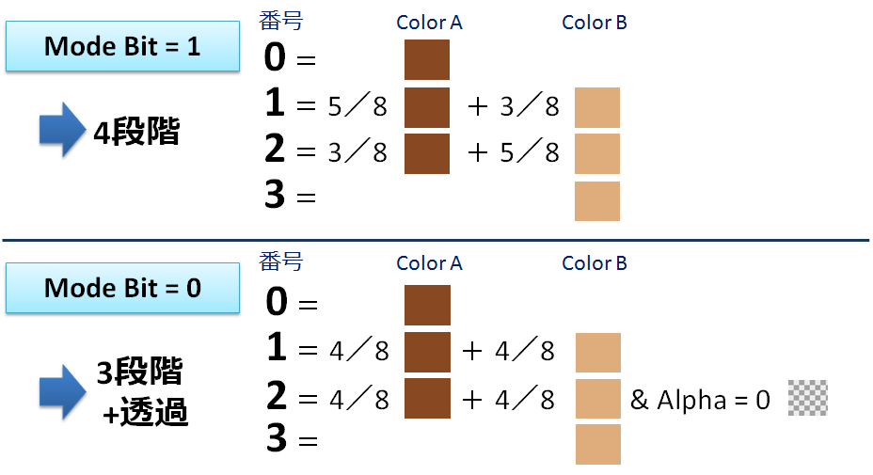
Task: Click the '& Alpha = 0' text
Action: (700, 400)
